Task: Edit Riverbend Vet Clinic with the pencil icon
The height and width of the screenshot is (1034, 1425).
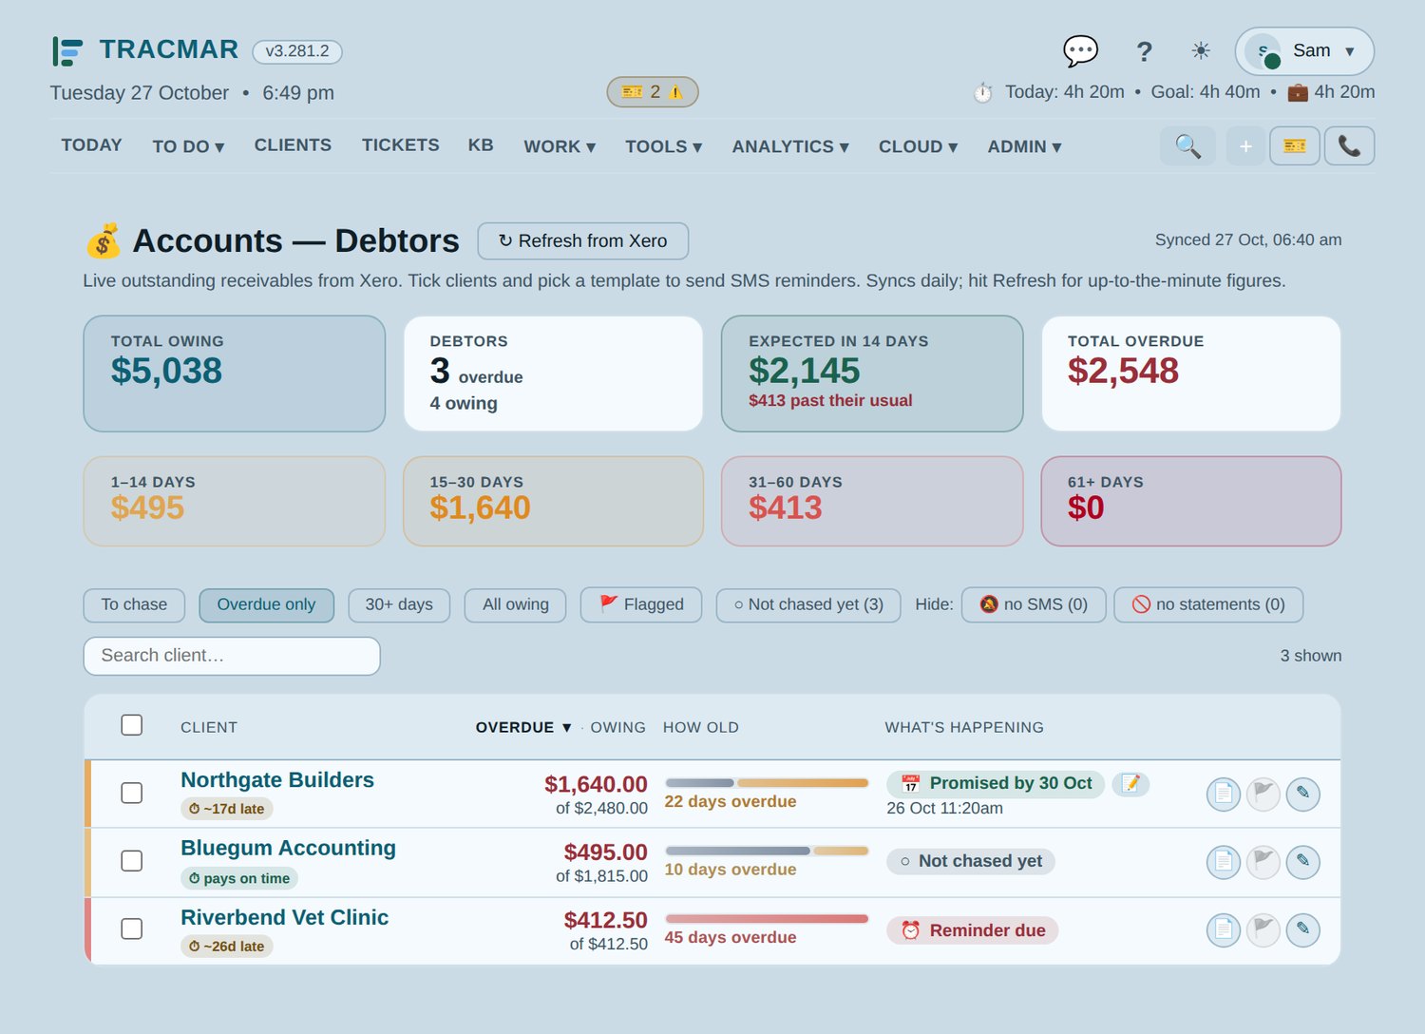Action: point(1303,929)
